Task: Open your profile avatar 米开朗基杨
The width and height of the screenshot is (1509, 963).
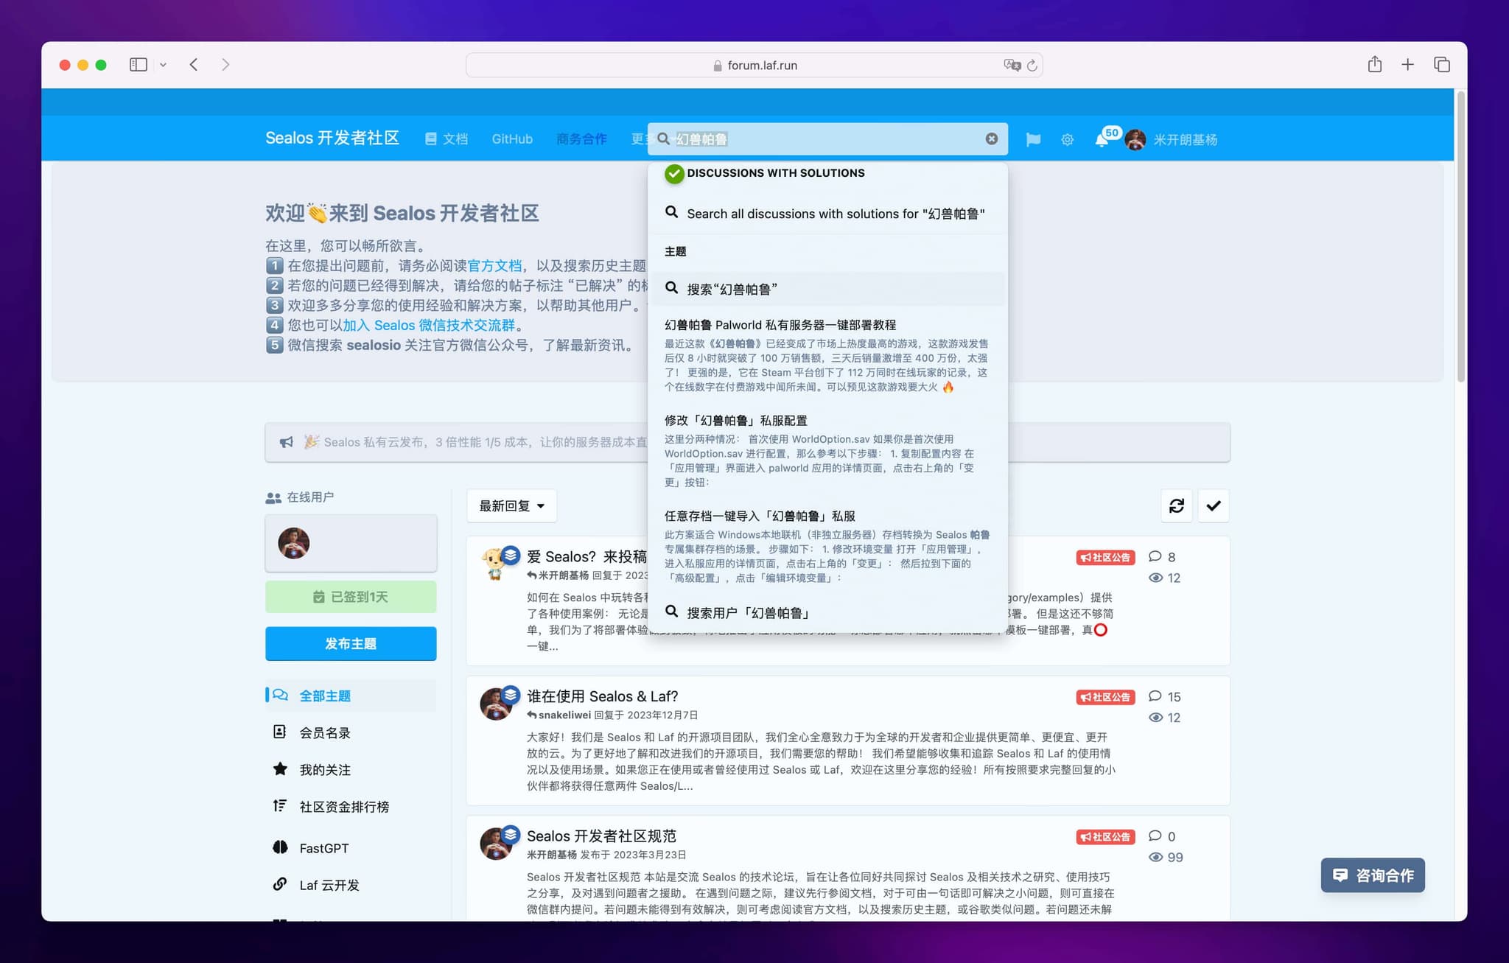Action: click(1135, 139)
